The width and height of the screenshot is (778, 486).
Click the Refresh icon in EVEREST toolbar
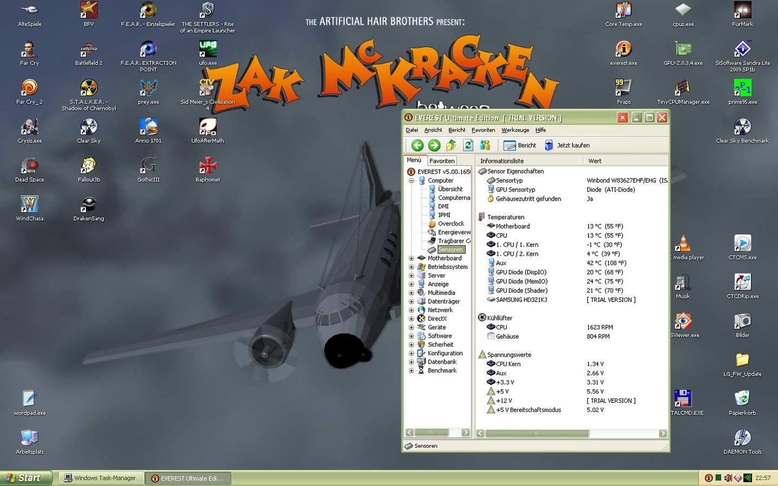468,145
